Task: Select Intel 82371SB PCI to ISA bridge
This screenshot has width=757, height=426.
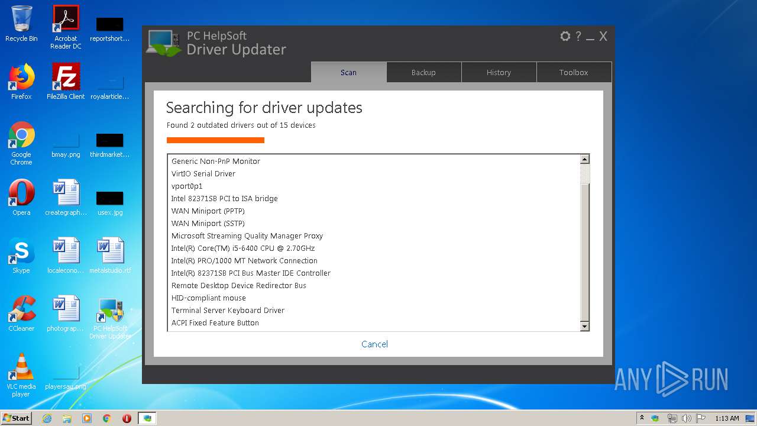Action: 224,198
